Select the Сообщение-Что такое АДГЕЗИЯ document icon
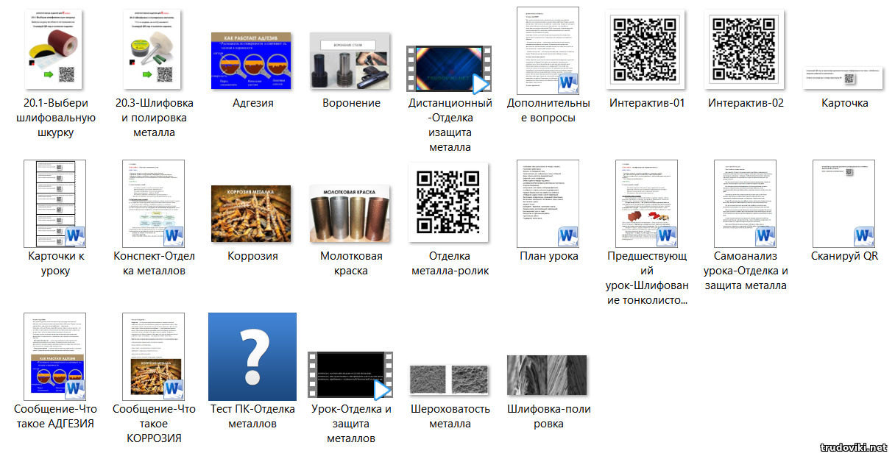Screen dimensions: 895x459 coord(55,357)
